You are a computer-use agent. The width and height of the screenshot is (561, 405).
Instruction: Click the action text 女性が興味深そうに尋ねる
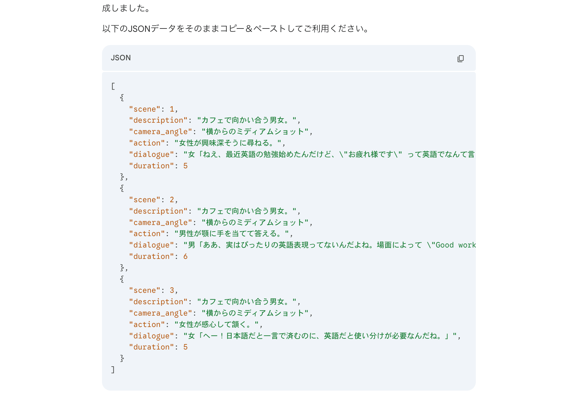(x=228, y=143)
